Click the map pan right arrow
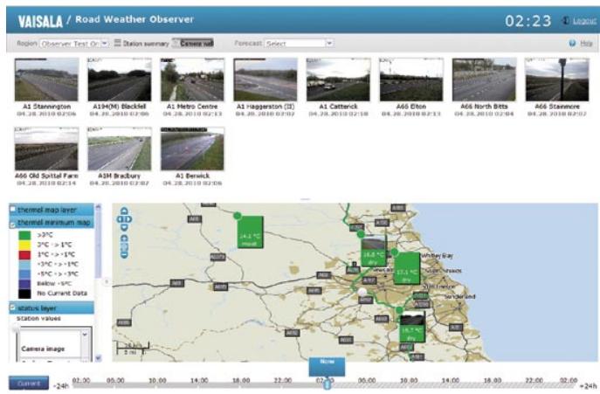This screenshot has width=600, height=394. (x=130, y=219)
